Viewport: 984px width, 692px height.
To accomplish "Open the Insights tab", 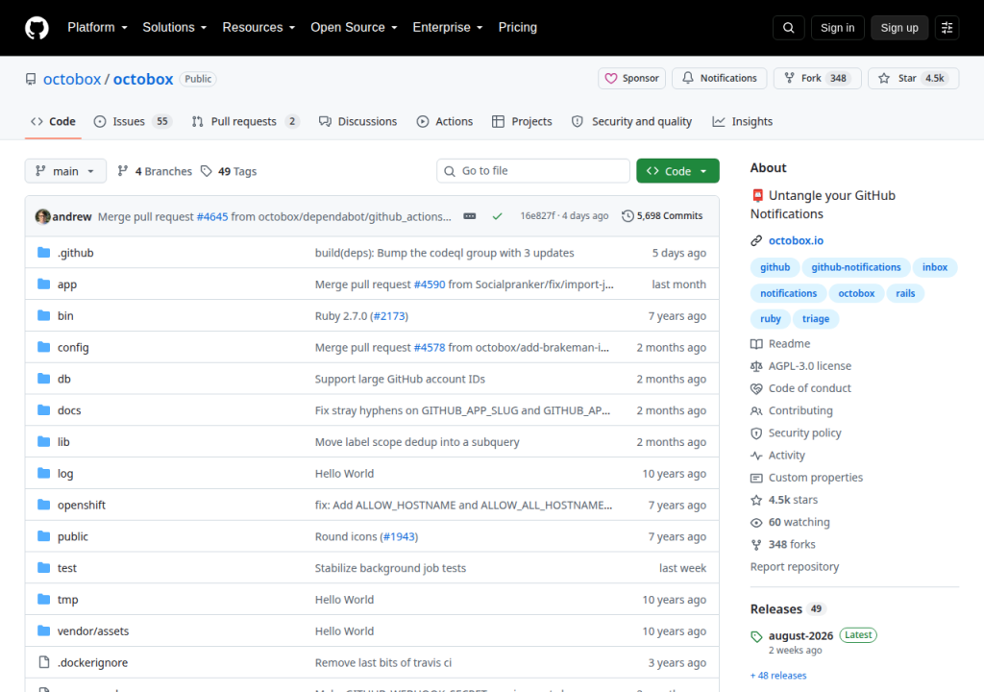I will (743, 122).
